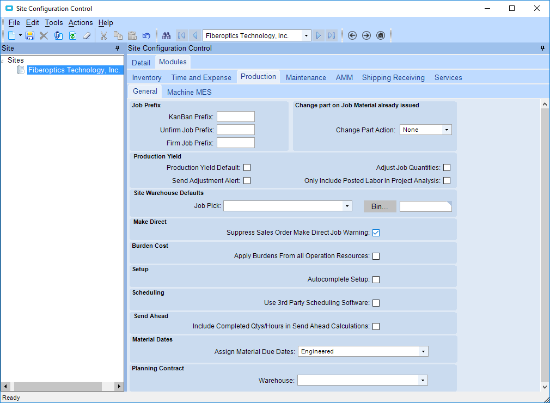Open the Job Pick warehouse dropdown
The width and height of the screenshot is (550, 403).
pos(347,206)
